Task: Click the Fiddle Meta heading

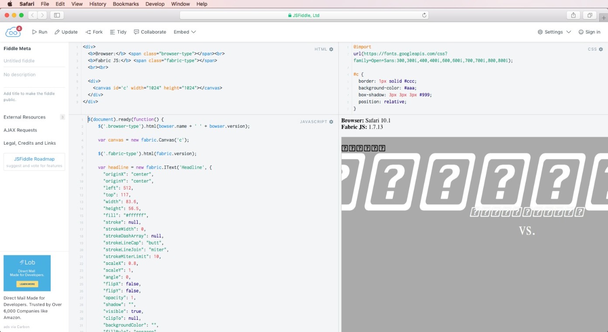Action: (17, 48)
